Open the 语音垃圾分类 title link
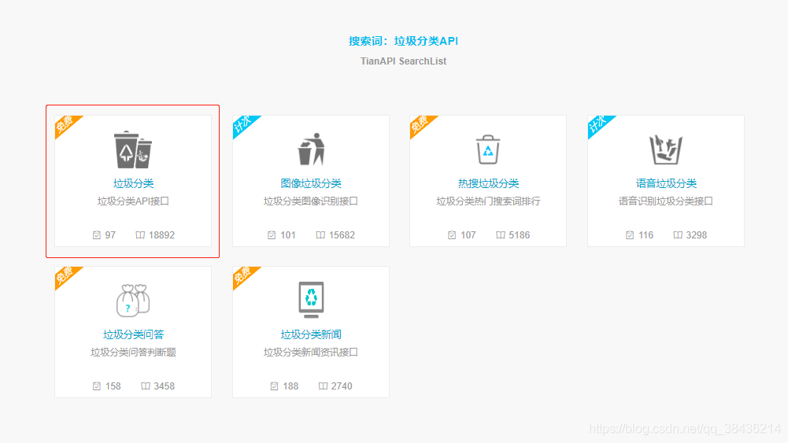 point(666,184)
